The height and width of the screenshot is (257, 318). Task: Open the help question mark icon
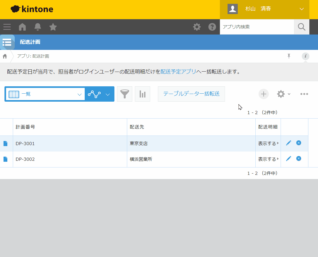point(212,27)
